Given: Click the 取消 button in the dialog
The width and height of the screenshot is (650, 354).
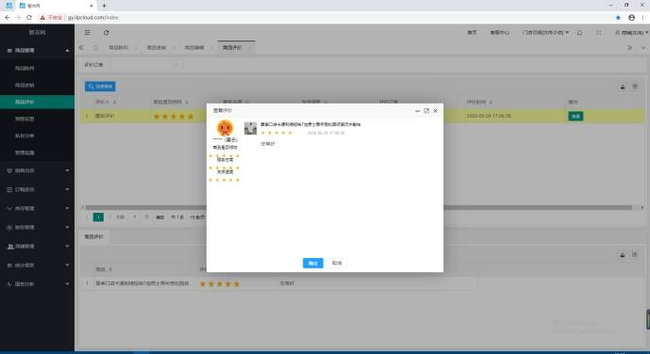Looking at the screenshot, I should pyautogui.click(x=337, y=263).
